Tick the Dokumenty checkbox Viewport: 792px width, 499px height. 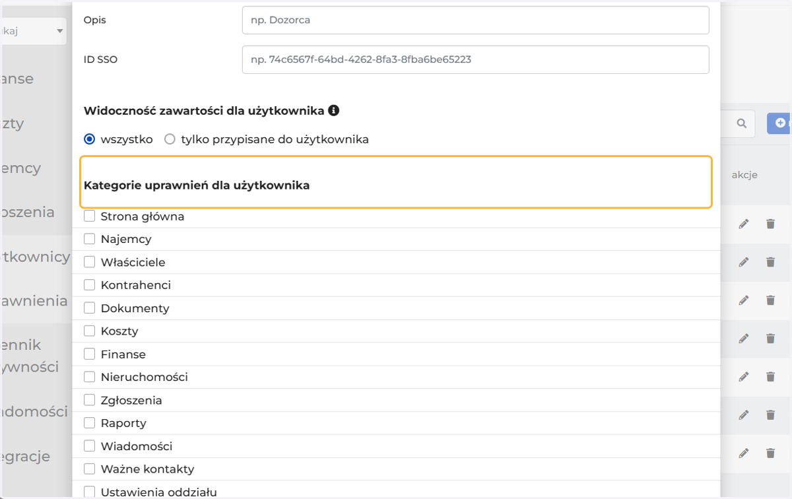pyautogui.click(x=90, y=308)
